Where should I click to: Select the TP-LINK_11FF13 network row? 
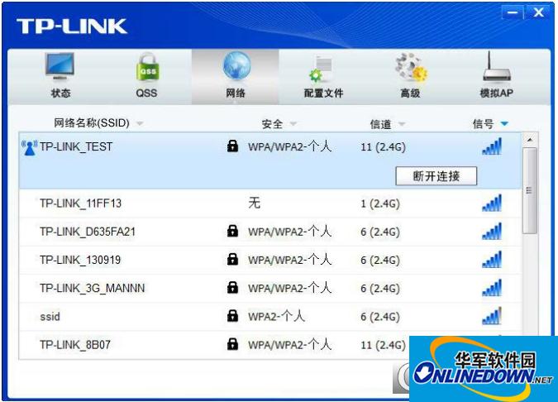coord(270,203)
